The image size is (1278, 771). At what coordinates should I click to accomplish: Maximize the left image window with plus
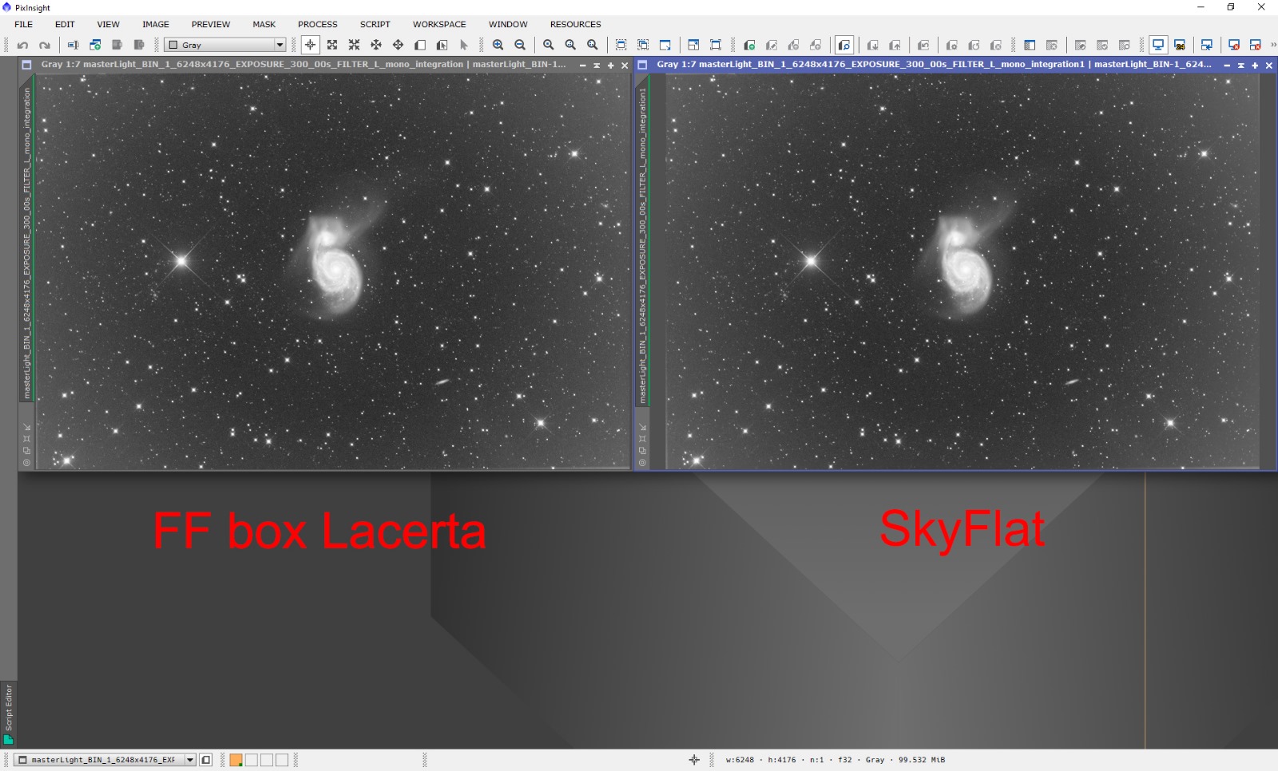coord(611,65)
